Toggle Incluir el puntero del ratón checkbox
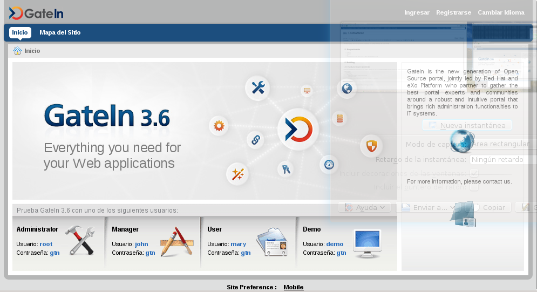Viewport: 537px width, 292px height. coord(474,187)
